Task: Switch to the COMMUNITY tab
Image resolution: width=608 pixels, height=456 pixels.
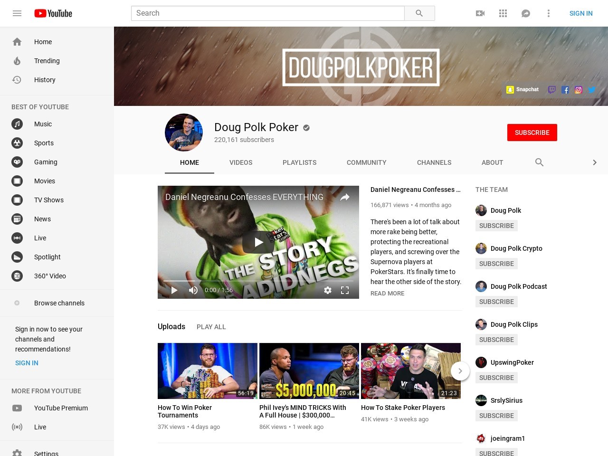Action: coord(367,162)
